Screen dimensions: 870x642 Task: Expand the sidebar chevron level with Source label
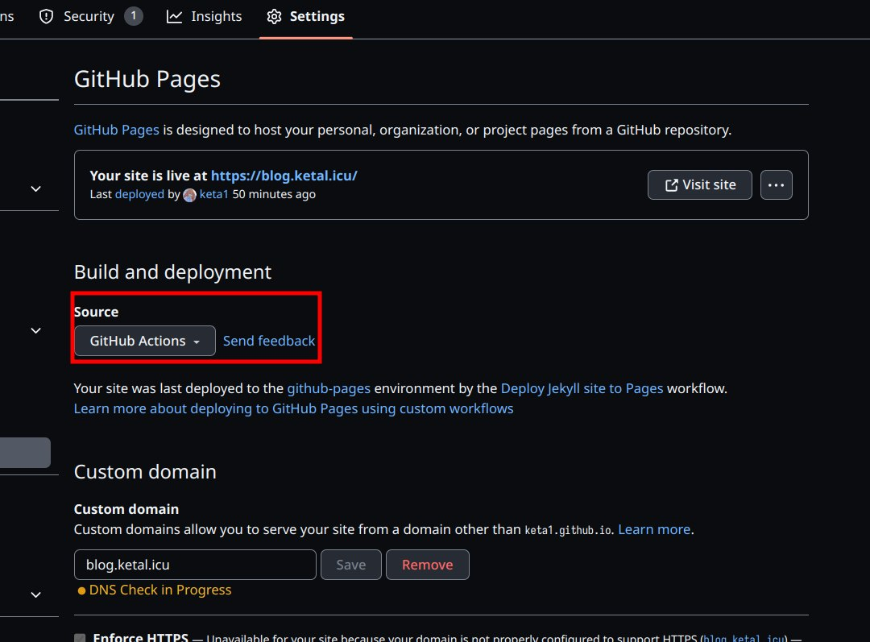(36, 331)
